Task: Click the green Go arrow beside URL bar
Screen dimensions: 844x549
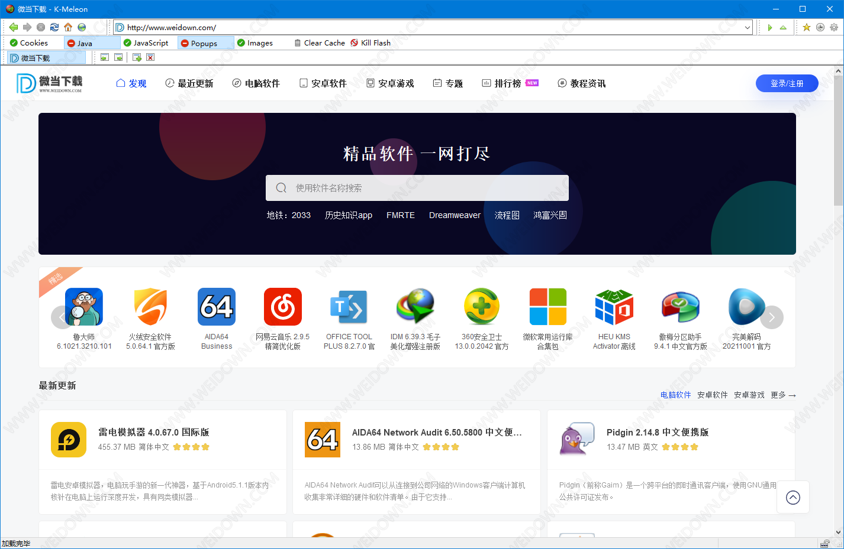Action: tap(769, 27)
